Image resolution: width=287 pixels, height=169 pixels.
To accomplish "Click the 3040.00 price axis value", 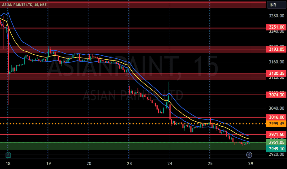I will pos(277,108).
